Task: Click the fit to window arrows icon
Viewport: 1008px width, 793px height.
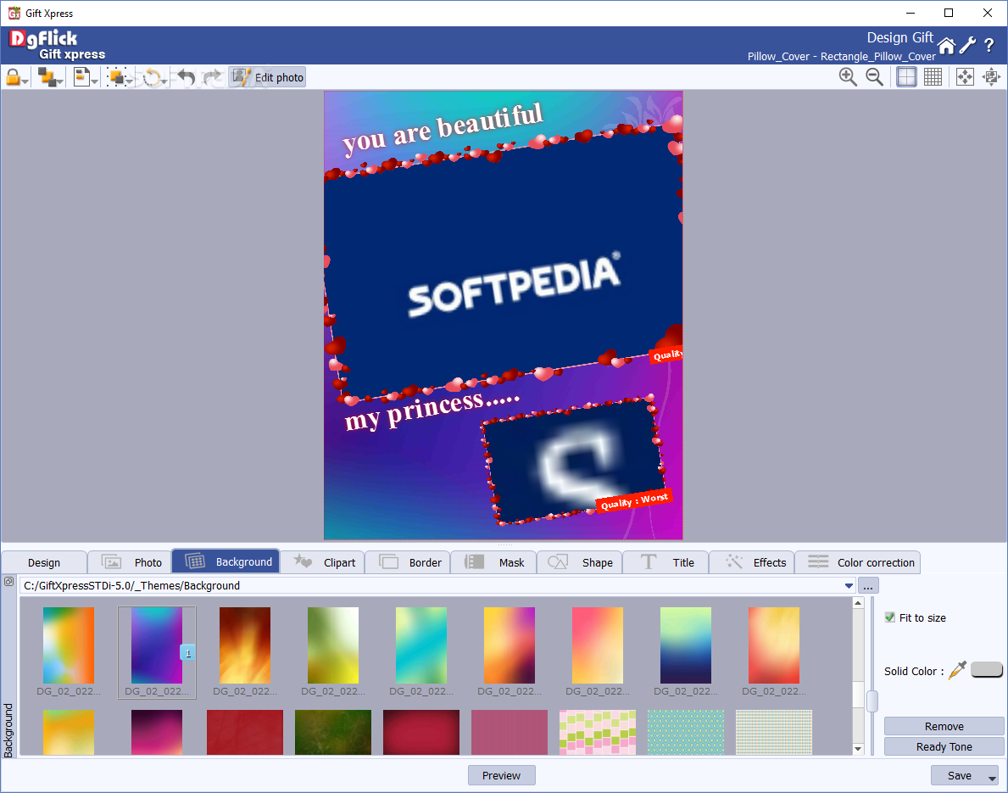Action: [965, 77]
